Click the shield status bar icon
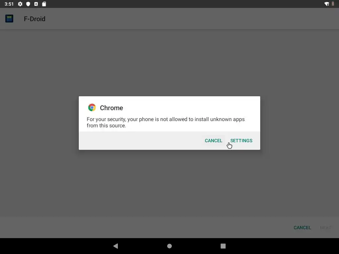Viewport: 339px width, 254px height. (28, 4)
